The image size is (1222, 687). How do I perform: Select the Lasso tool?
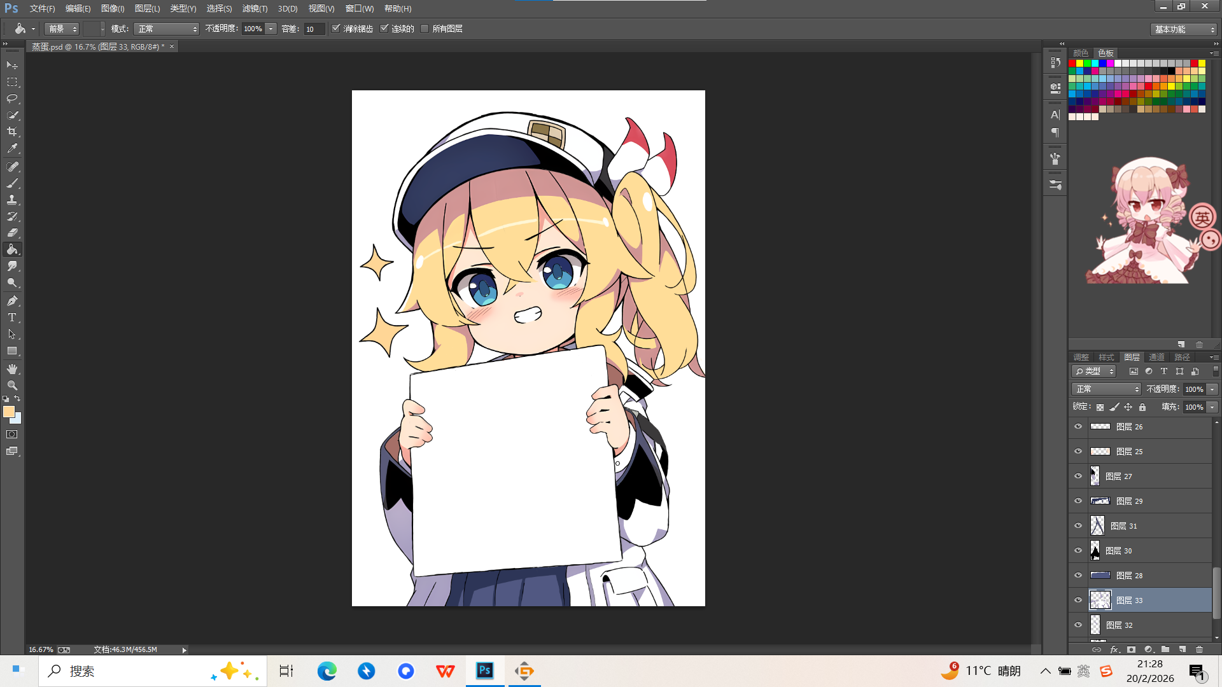[x=12, y=98]
